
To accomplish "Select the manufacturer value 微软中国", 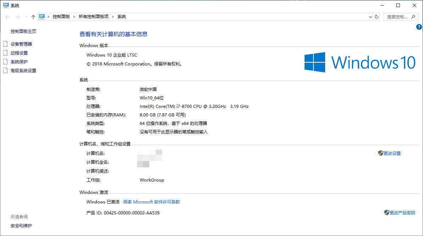I will (148, 90).
